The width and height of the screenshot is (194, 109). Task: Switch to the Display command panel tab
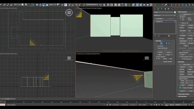coord(169,9)
